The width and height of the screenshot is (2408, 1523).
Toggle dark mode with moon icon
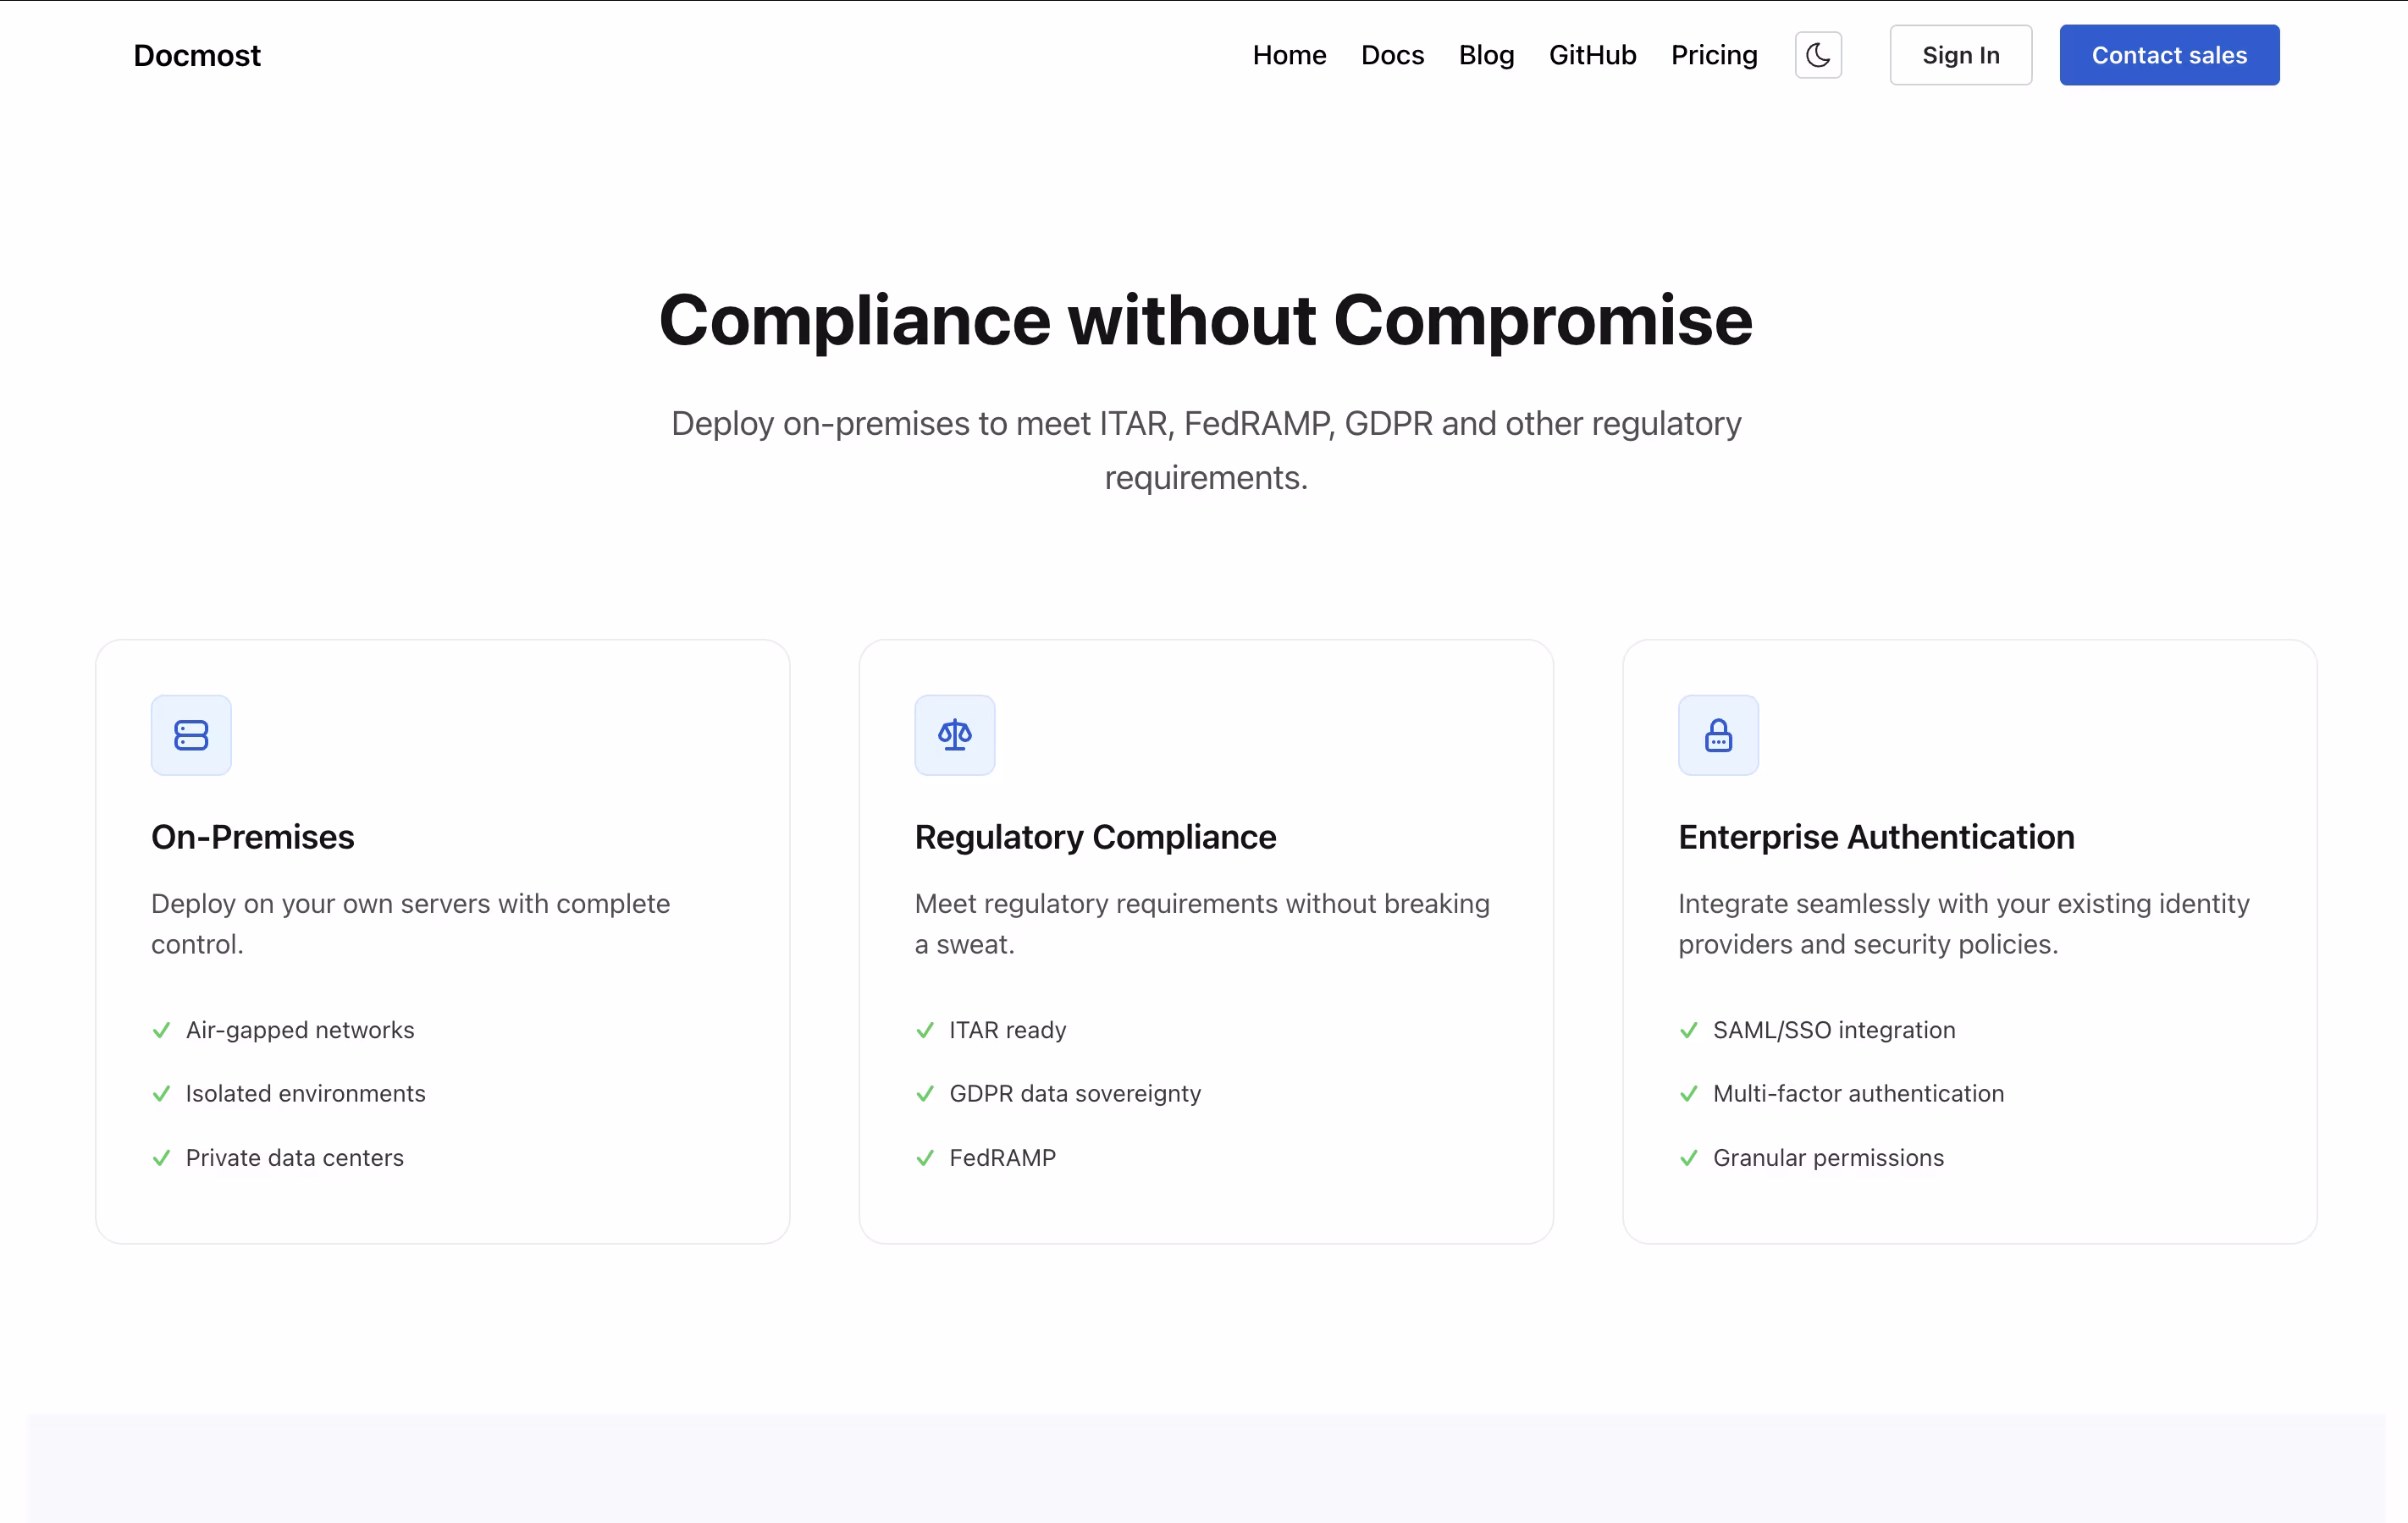(x=1817, y=55)
